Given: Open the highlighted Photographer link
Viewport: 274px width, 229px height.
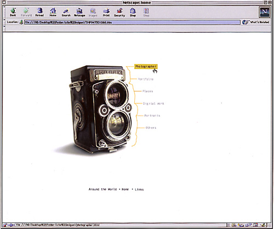Looking at the screenshot, I should pyautogui.click(x=146, y=66).
